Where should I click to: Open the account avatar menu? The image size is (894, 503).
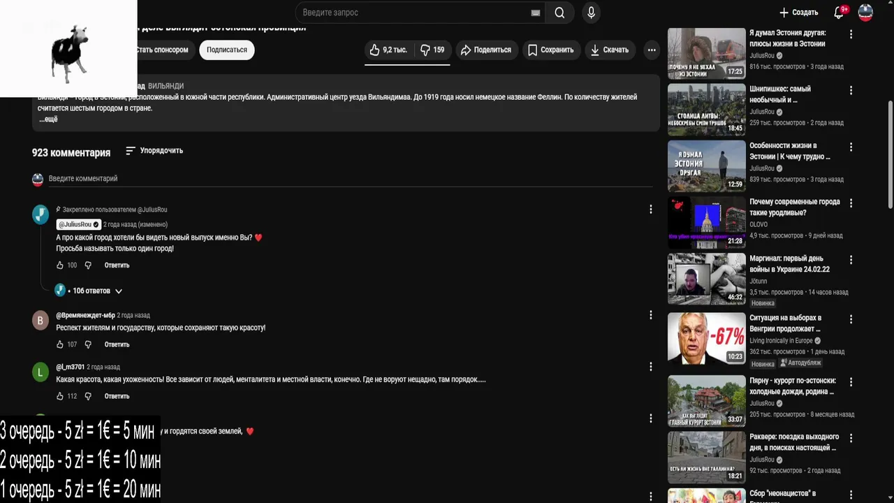click(865, 13)
